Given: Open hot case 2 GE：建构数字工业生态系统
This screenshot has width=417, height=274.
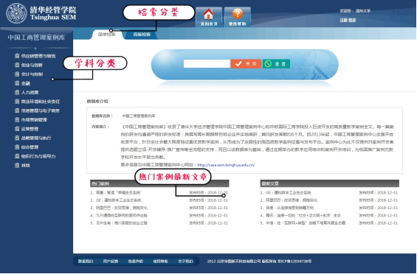Looking at the screenshot, I should (118, 200).
